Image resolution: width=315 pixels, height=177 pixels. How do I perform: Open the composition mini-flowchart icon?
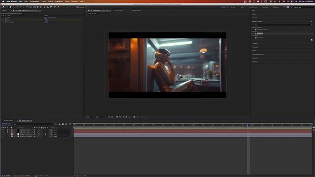(56, 124)
